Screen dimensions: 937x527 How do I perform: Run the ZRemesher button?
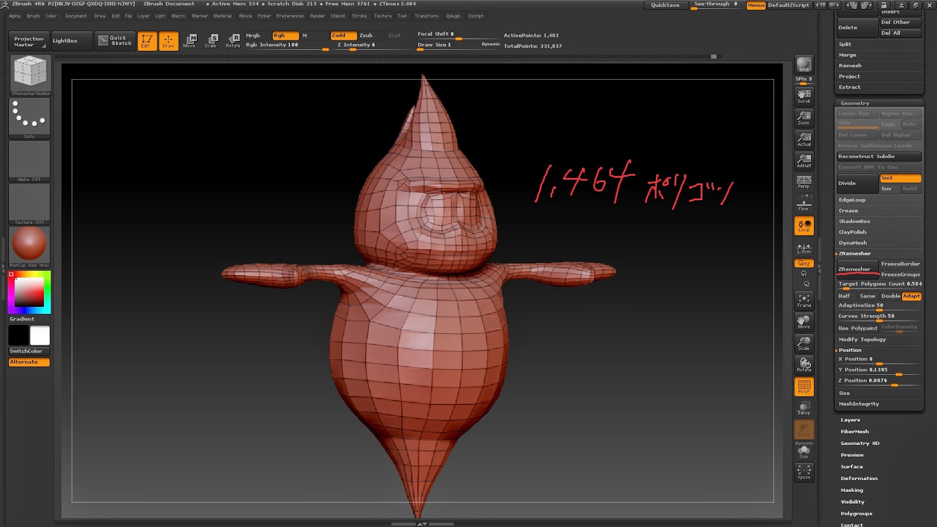pos(857,269)
